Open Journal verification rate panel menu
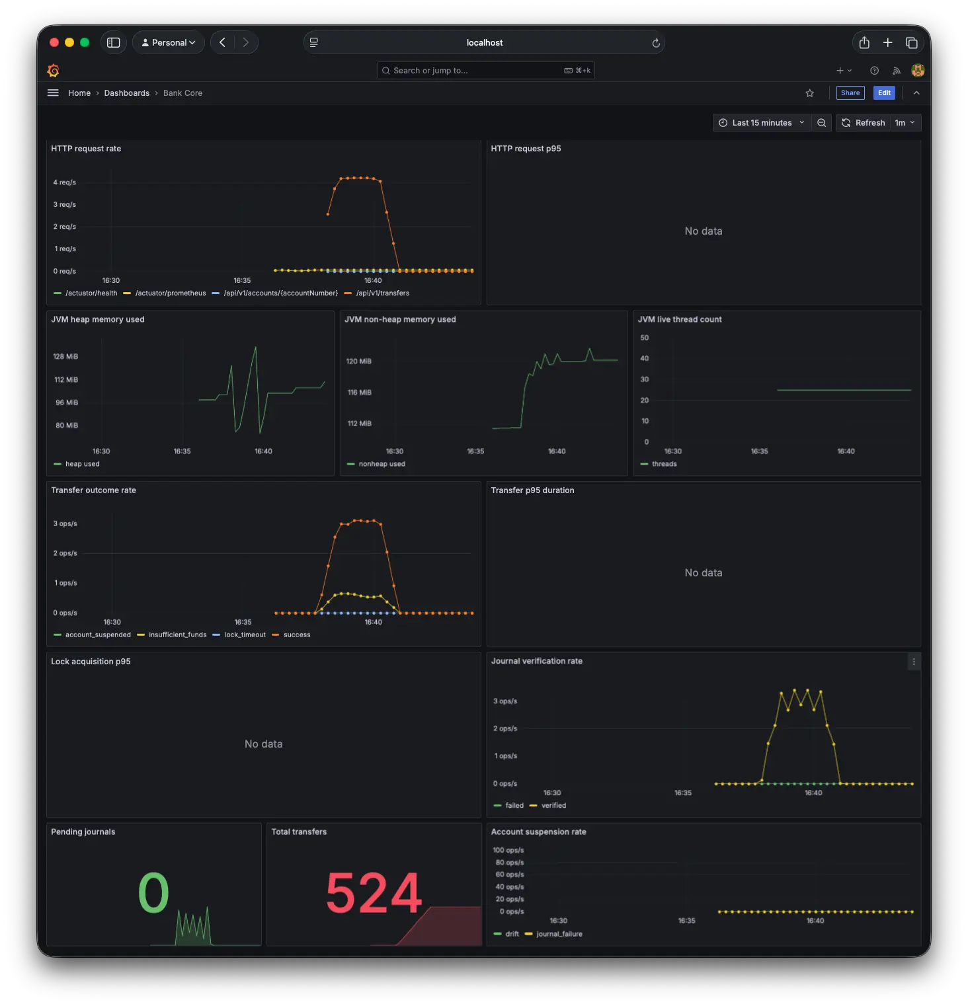 [914, 662]
